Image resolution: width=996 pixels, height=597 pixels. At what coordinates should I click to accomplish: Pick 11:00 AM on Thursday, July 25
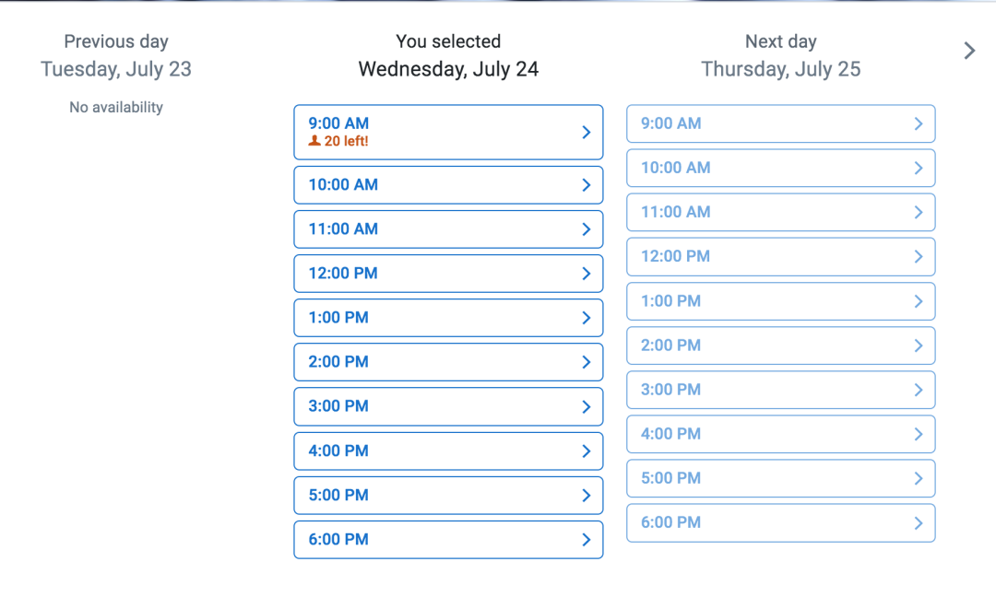coord(781,212)
